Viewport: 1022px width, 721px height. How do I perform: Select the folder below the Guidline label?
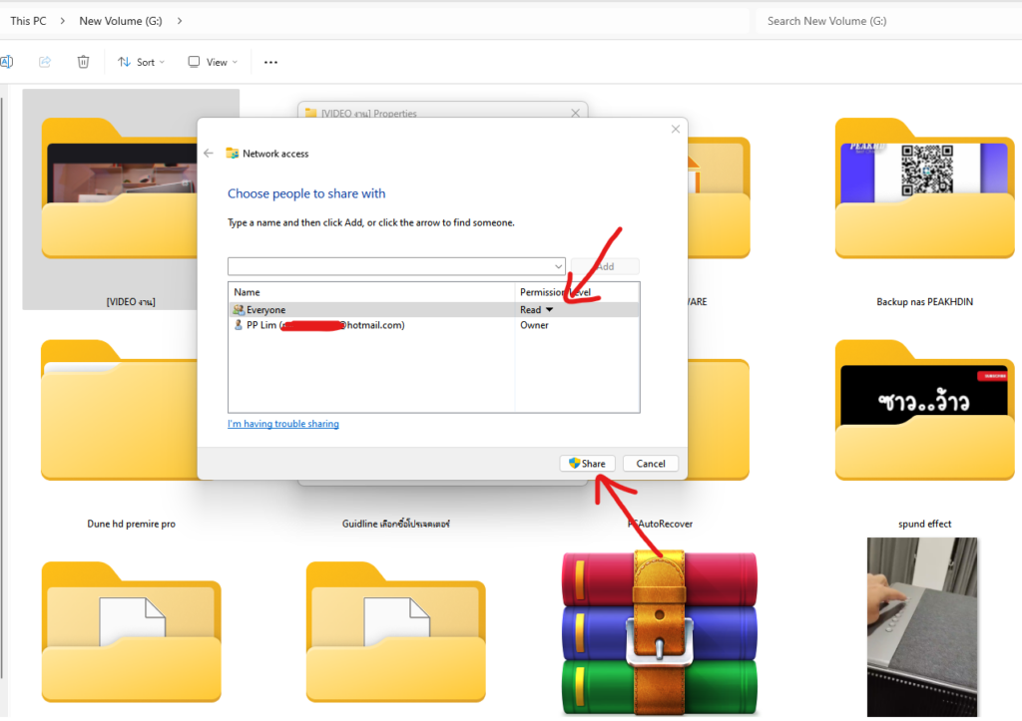(395, 632)
